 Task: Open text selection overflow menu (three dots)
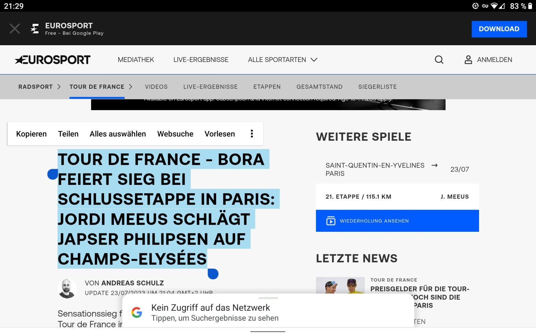click(x=252, y=134)
